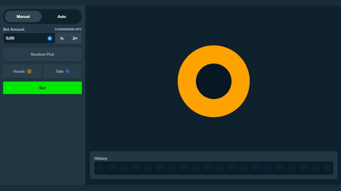
Task: Place wager with the green Bet button
Action: click(42, 88)
